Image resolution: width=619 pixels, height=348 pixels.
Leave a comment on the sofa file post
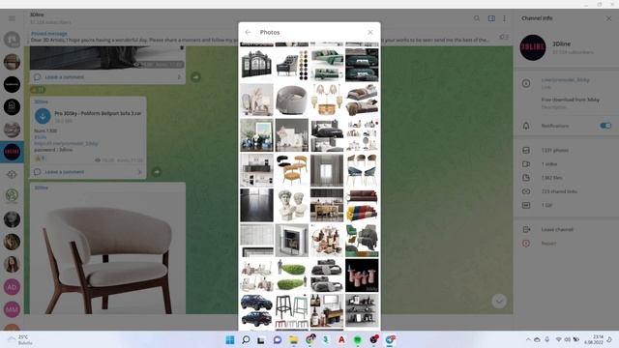(x=88, y=172)
